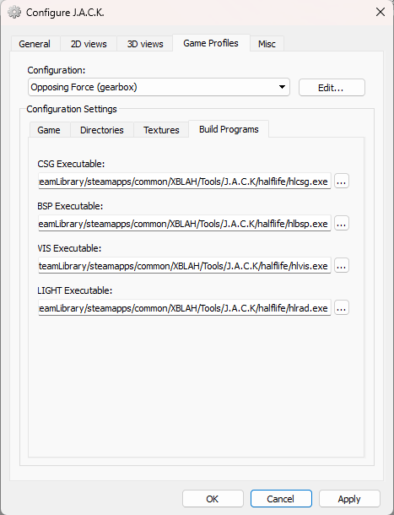Image resolution: width=394 pixels, height=515 pixels.
Task: Click the Cancel button
Action: [x=281, y=499]
